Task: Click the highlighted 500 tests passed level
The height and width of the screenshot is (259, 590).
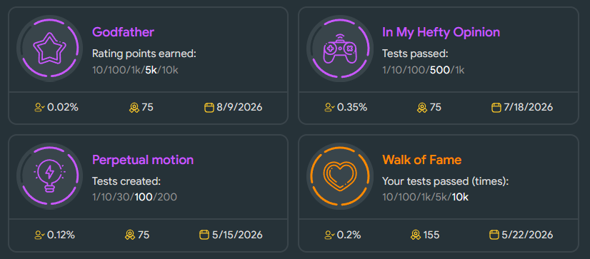Action: tap(440, 70)
